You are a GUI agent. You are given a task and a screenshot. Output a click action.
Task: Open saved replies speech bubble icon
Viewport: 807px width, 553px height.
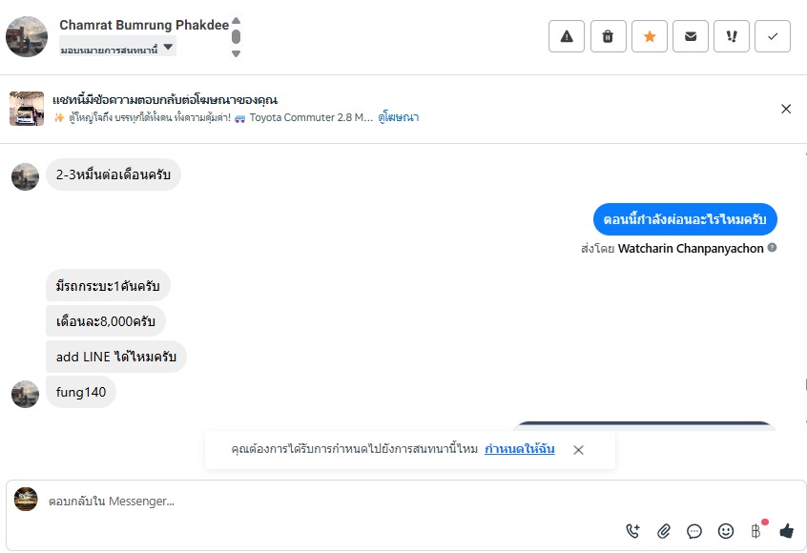click(694, 531)
